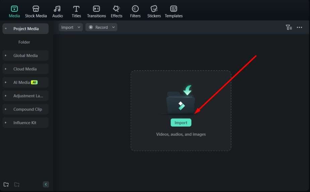
Task: Open the Import dropdown arrow in toolbar
Action: tap(79, 27)
